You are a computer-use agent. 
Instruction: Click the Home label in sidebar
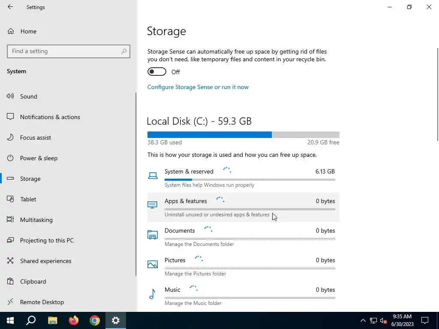pyautogui.click(x=28, y=31)
